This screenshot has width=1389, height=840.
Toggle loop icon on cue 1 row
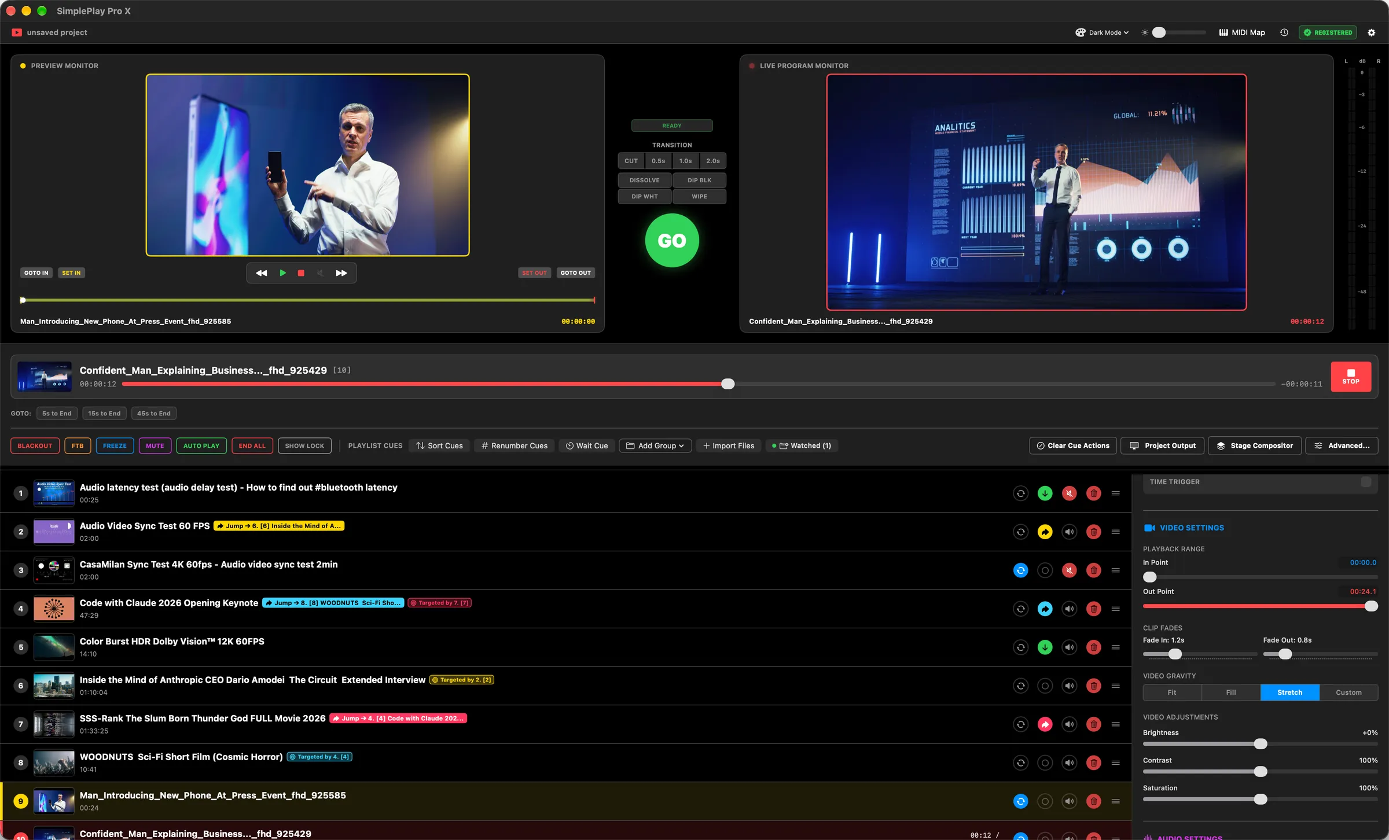click(1021, 493)
